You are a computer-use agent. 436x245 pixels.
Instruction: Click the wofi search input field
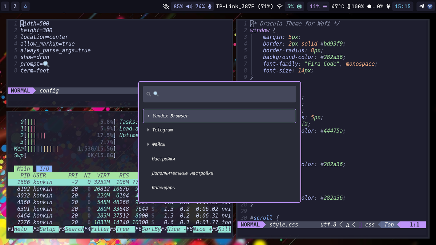click(x=219, y=94)
